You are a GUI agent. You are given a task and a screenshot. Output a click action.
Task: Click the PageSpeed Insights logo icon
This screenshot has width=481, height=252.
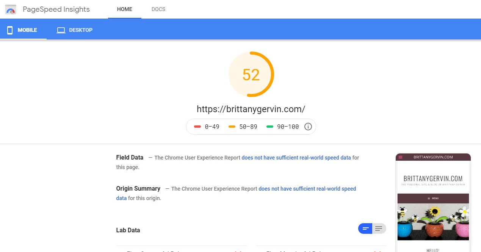click(11, 9)
